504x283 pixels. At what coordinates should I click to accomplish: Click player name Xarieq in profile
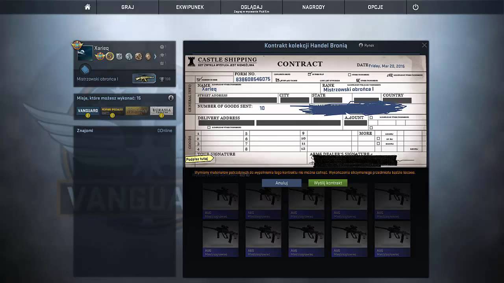click(x=101, y=48)
